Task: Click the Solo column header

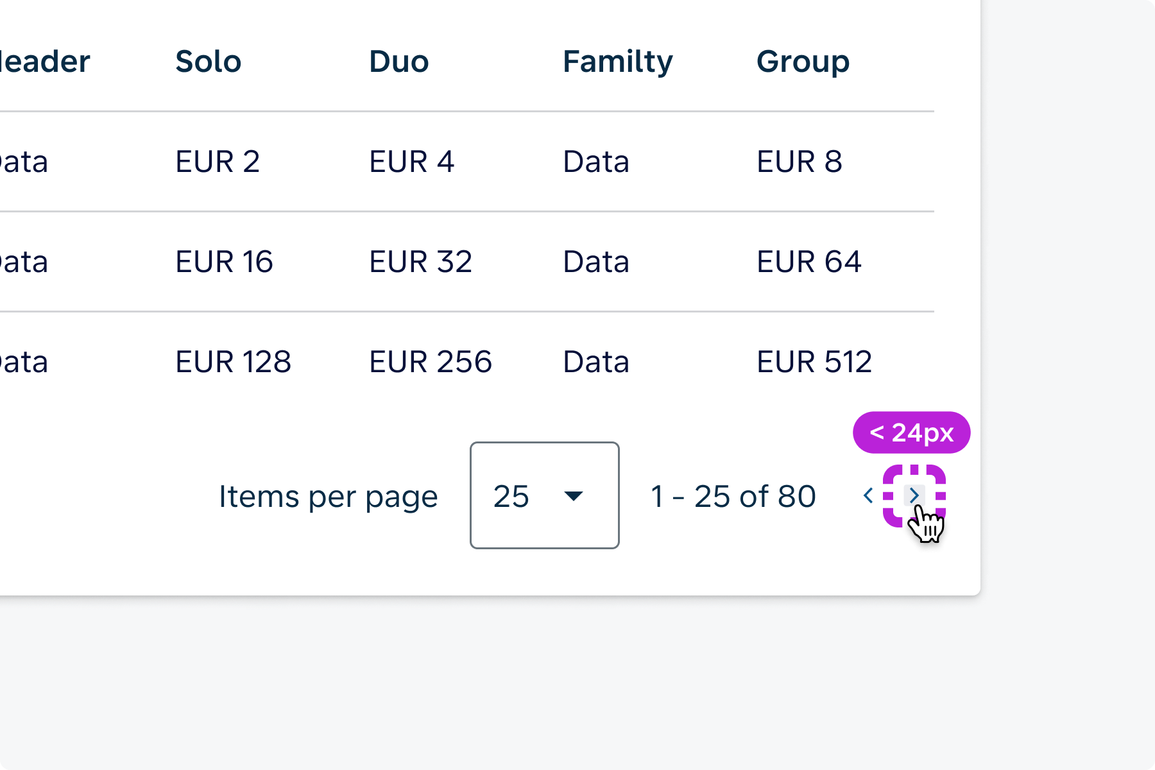Action: click(x=208, y=62)
